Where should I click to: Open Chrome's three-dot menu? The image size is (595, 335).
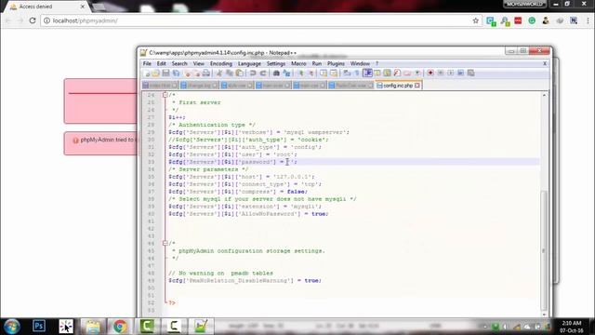tap(588, 20)
